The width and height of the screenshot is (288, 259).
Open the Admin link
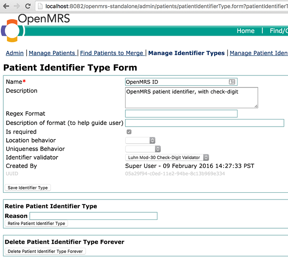coord(15,53)
